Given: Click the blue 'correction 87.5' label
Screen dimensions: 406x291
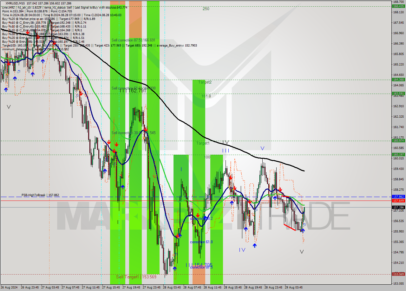Looking at the screenshot, I should coord(201,267).
